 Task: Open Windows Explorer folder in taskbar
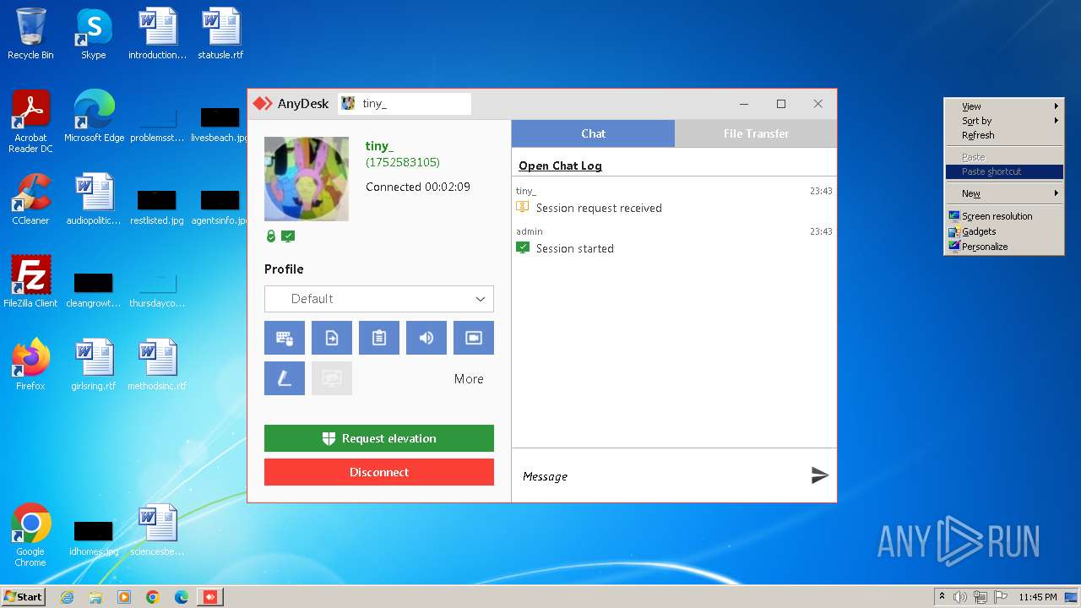tap(95, 597)
